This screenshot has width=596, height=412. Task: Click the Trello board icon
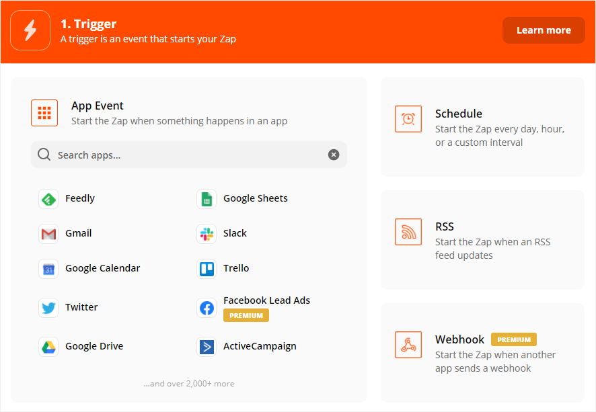[x=207, y=269]
